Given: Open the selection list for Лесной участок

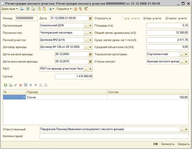Looking at the screenshot, I should pyautogui.click(x=86, y=40).
